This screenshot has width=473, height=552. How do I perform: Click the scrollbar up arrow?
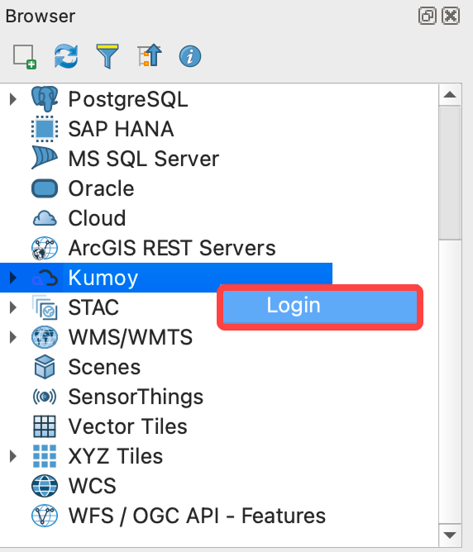coord(450,95)
